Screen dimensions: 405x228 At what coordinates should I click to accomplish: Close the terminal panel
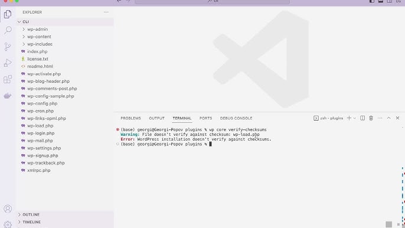tap(397, 118)
